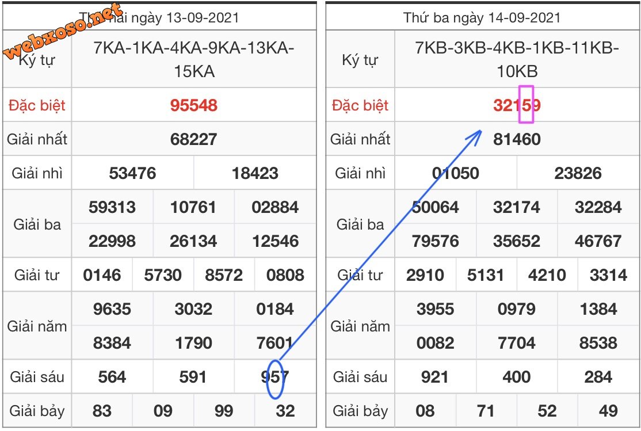
Task: Select sixth prize number 400
Action: click(x=517, y=377)
